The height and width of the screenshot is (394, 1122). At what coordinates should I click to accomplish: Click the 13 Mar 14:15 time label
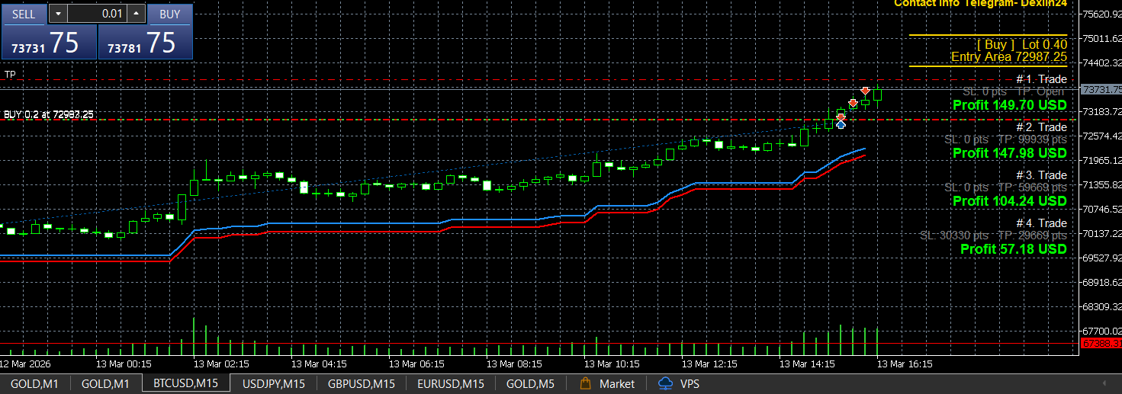click(x=808, y=364)
